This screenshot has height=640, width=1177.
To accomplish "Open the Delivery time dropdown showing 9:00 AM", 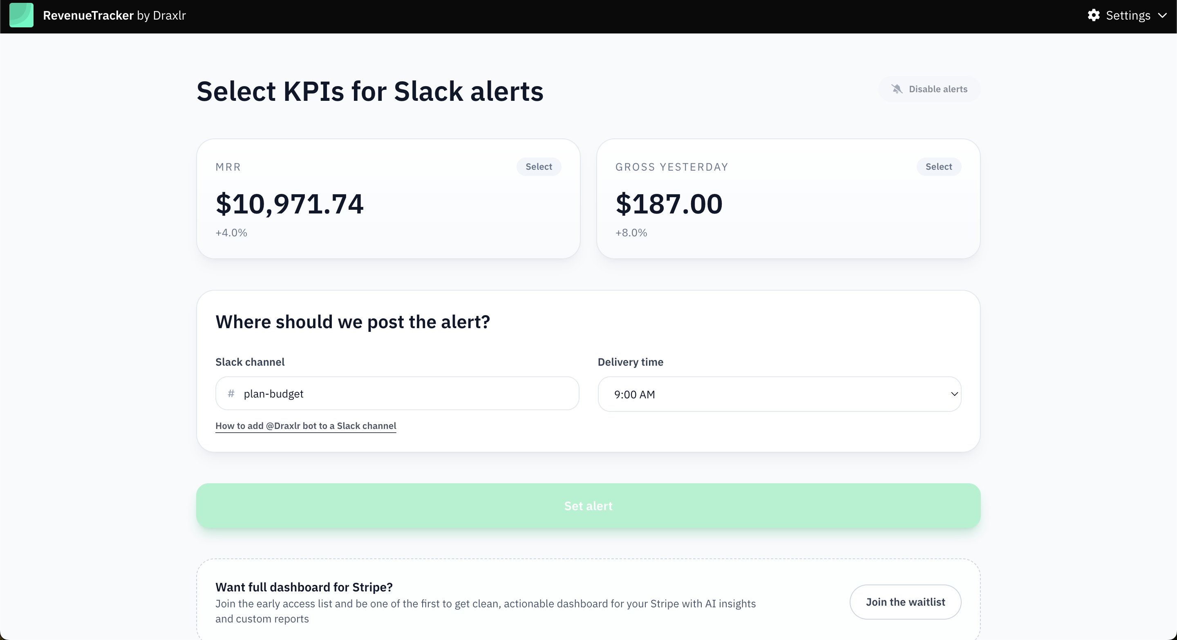I will click(x=779, y=394).
